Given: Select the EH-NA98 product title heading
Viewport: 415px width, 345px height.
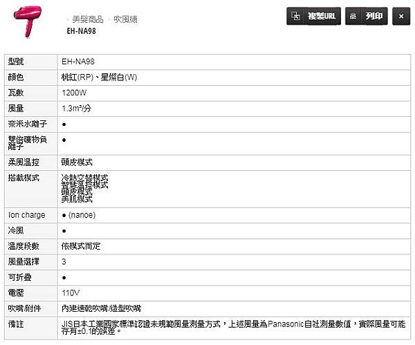Looking at the screenshot, I should [x=81, y=31].
